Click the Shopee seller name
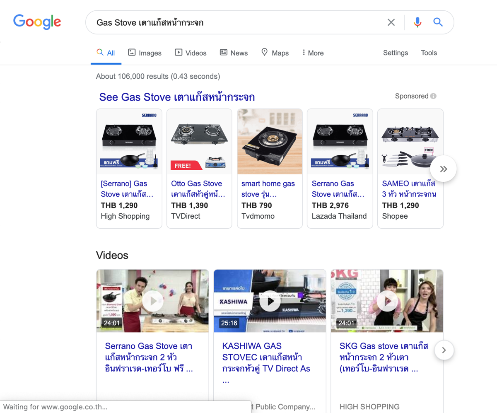 395,216
